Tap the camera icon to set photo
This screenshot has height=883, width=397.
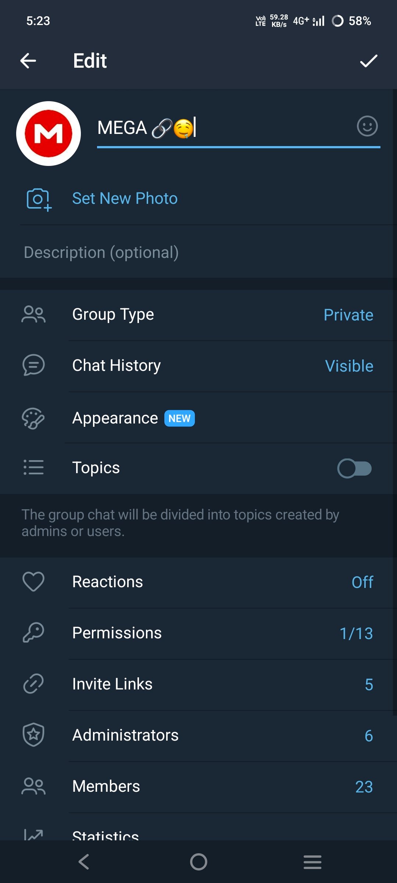pos(39,199)
